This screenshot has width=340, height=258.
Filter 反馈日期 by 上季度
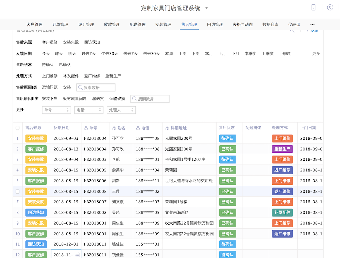[x=268, y=54]
